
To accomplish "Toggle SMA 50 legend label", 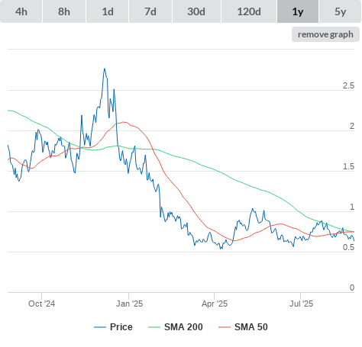I will (x=251, y=327).
